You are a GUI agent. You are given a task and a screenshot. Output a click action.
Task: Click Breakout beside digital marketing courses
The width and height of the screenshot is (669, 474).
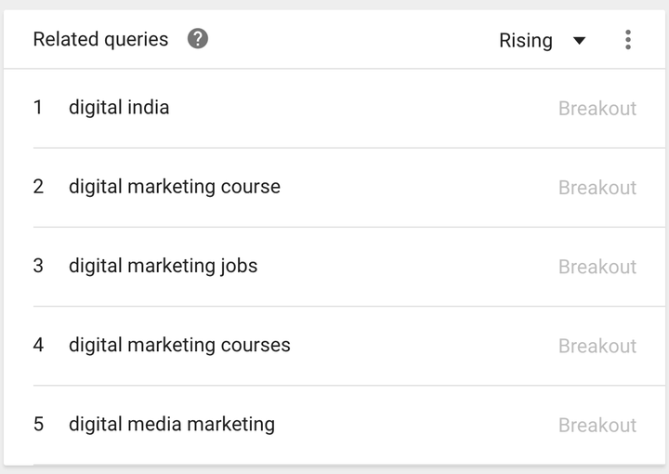click(x=597, y=346)
